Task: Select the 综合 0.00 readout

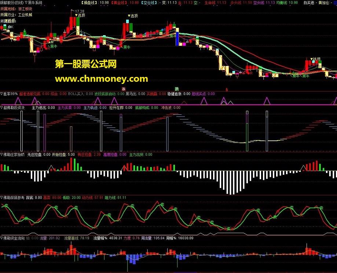Action: coord(58,94)
